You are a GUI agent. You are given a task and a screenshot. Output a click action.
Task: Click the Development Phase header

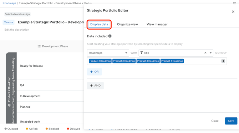coord(55,46)
